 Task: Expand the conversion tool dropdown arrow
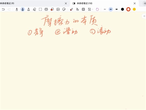point(92,9)
